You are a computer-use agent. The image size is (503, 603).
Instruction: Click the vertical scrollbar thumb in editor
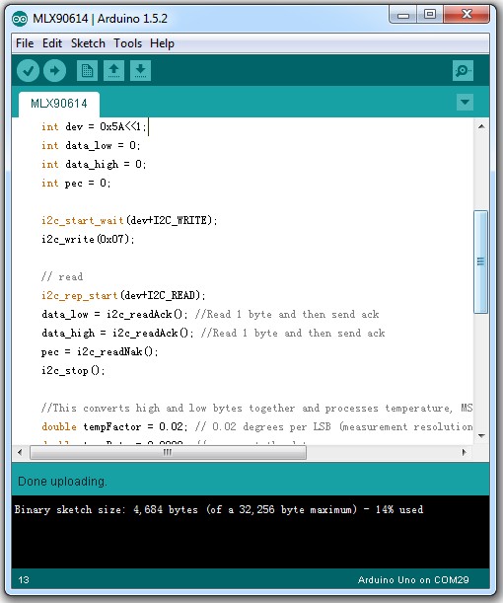[x=480, y=262]
